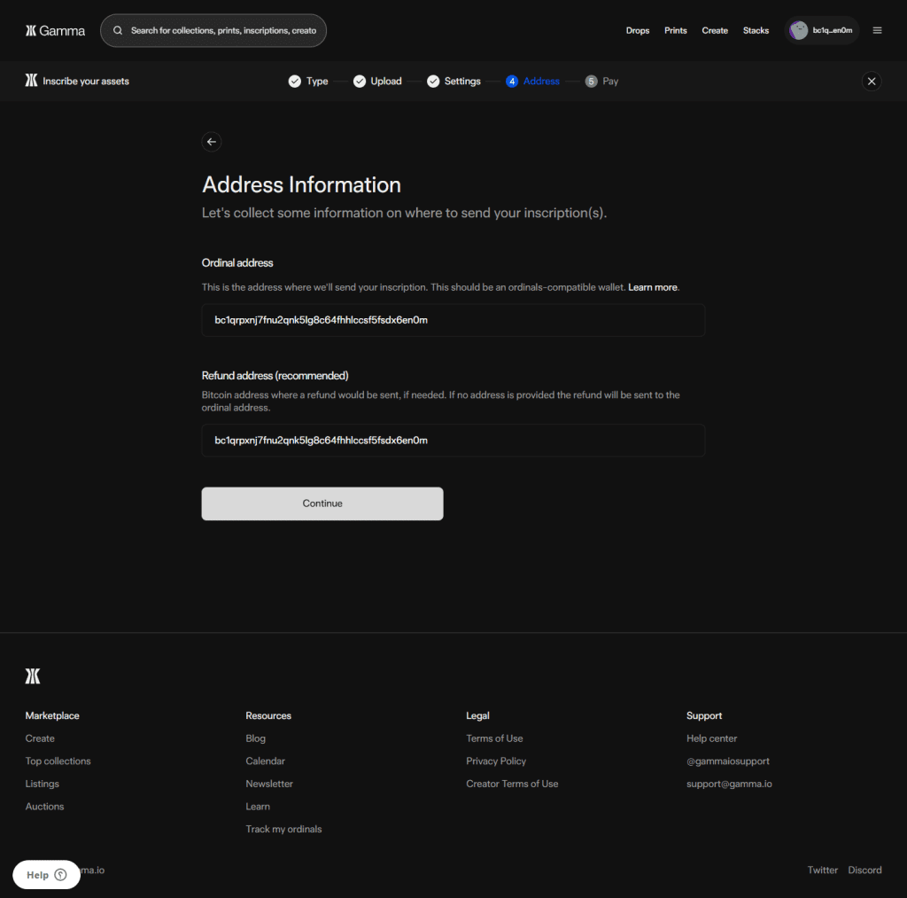Go back using the left arrow button
Image resolution: width=907 pixels, height=898 pixels.
(x=211, y=142)
